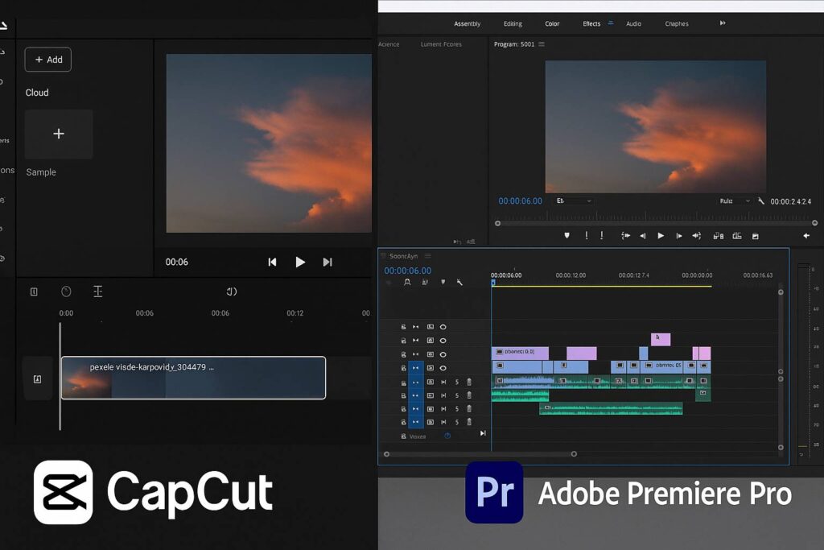Open the playback resolution dropdown beside the wrench
This screenshot has width=824, height=550.
coord(734,201)
